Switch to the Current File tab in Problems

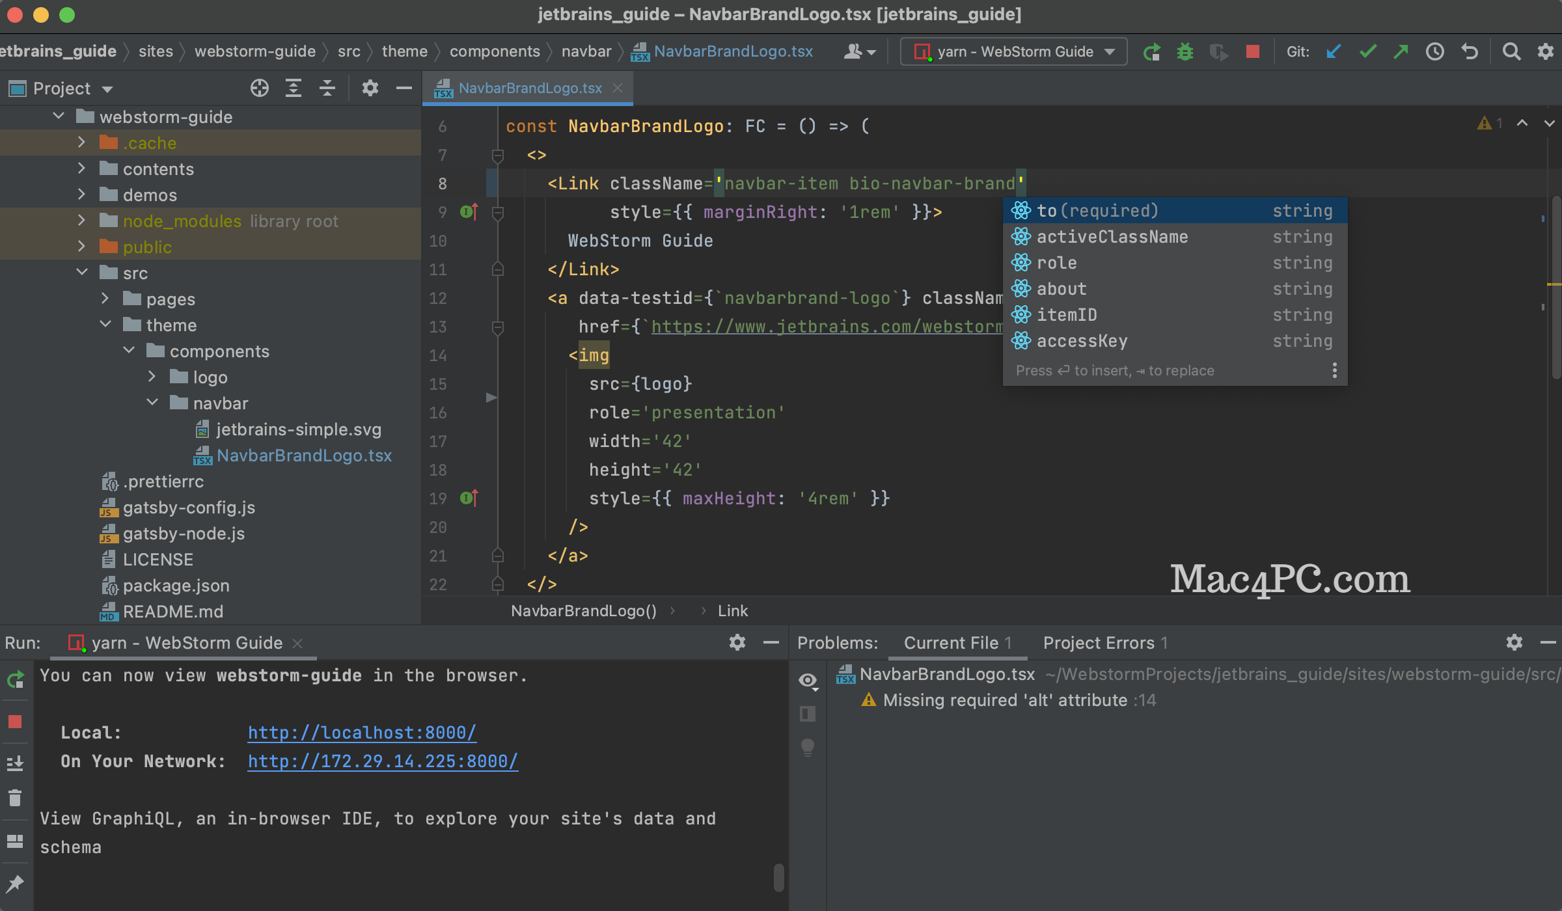[x=950, y=642]
